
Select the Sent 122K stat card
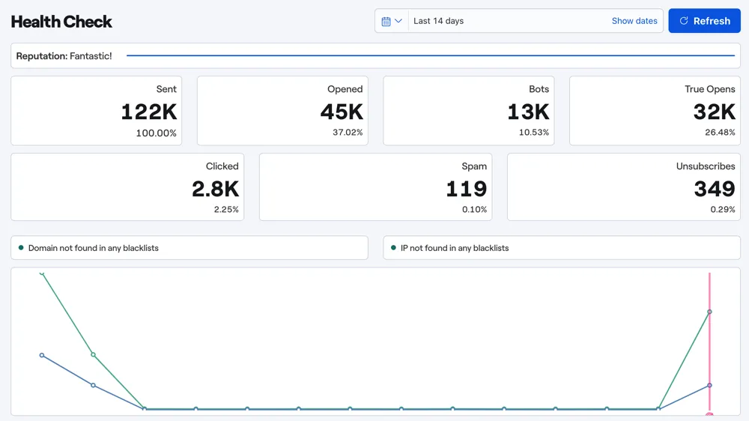pyautogui.click(x=96, y=111)
